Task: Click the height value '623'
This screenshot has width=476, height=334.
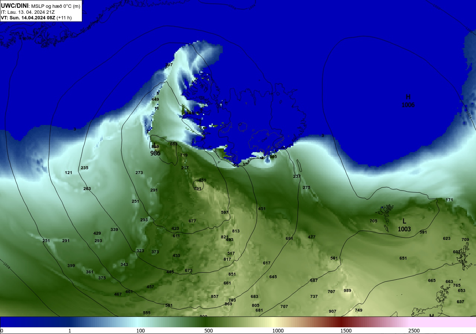Action: coord(447,238)
